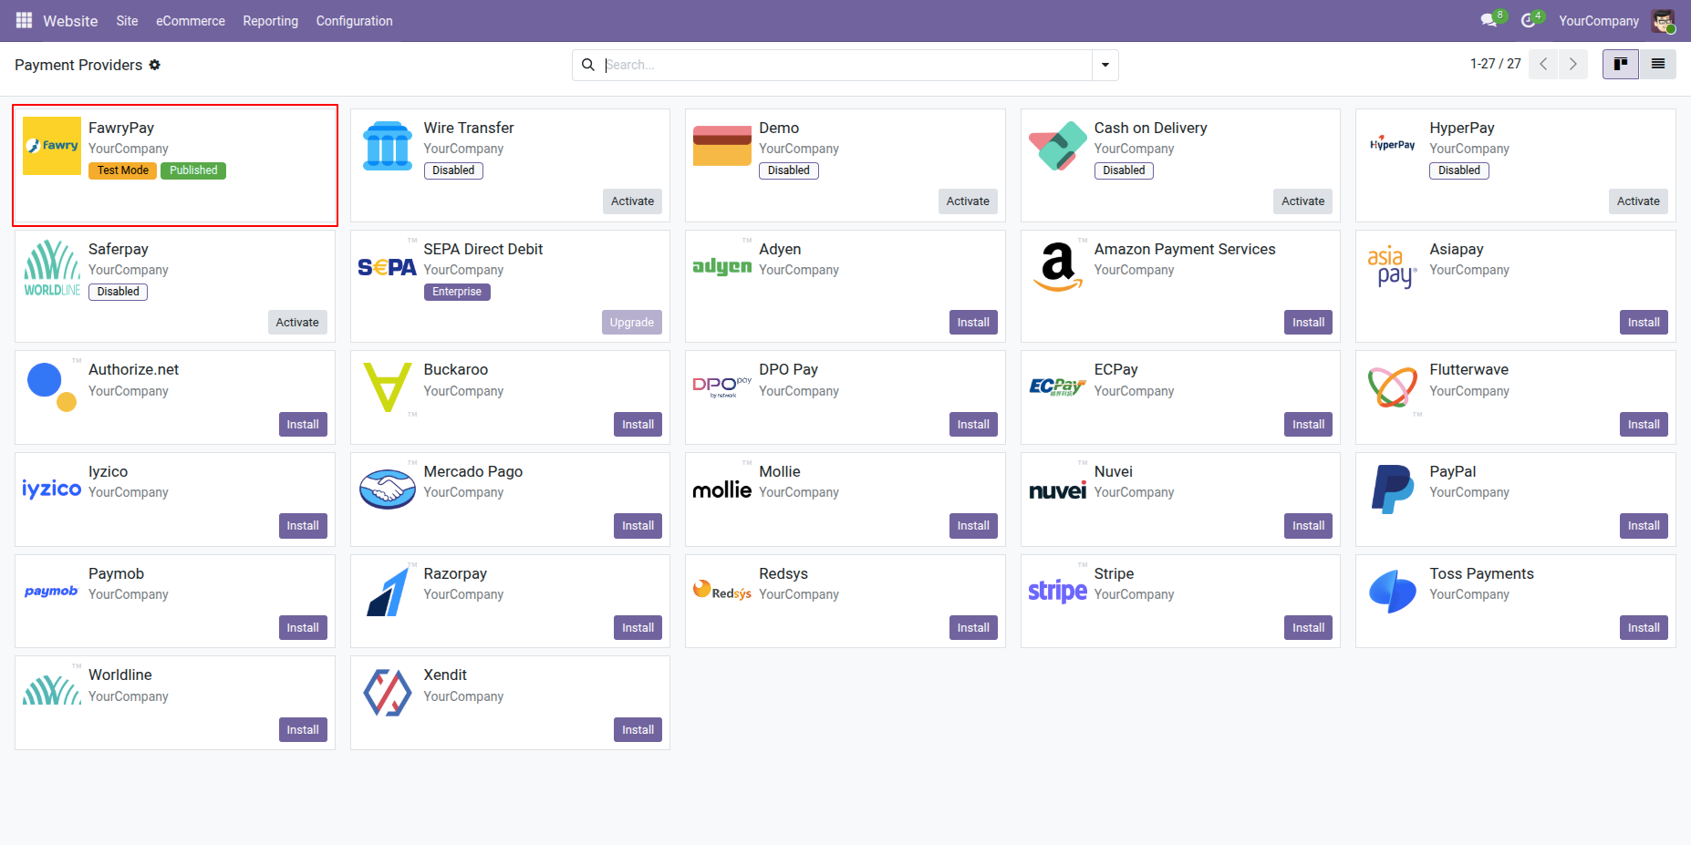Viewport: 1691px width, 845px height.
Task: Install the Authorize.net provider
Action: pos(303,425)
